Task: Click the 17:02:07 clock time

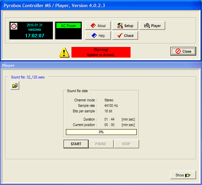Action: [x=35, y=36]
